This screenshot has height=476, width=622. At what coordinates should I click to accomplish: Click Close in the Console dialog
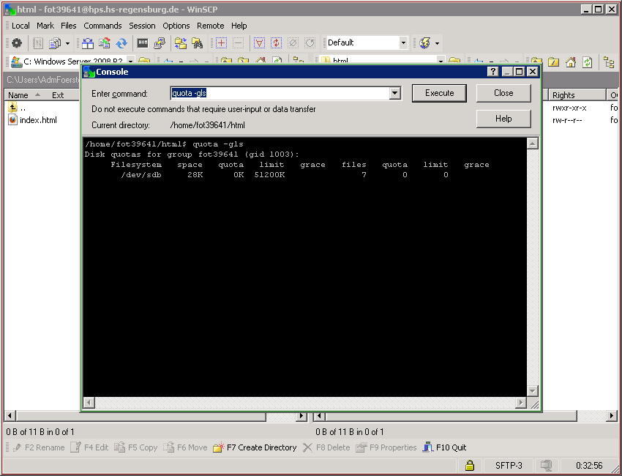[x=503, y=93]
